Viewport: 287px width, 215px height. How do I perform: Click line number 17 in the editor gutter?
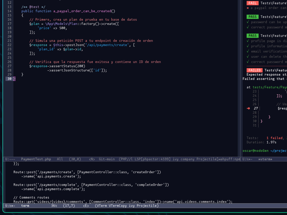pos(9,24)
